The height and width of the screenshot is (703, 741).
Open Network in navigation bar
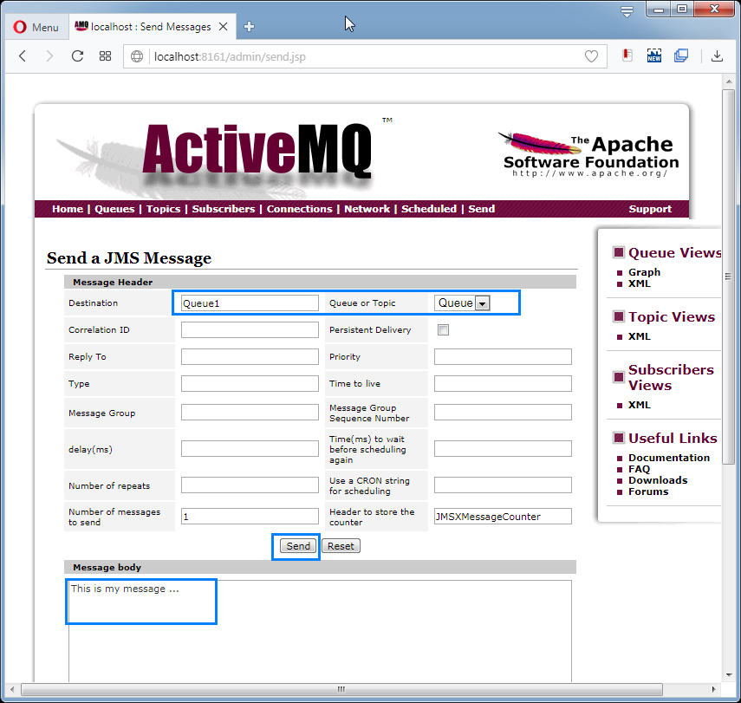click(x=367, y=209)
